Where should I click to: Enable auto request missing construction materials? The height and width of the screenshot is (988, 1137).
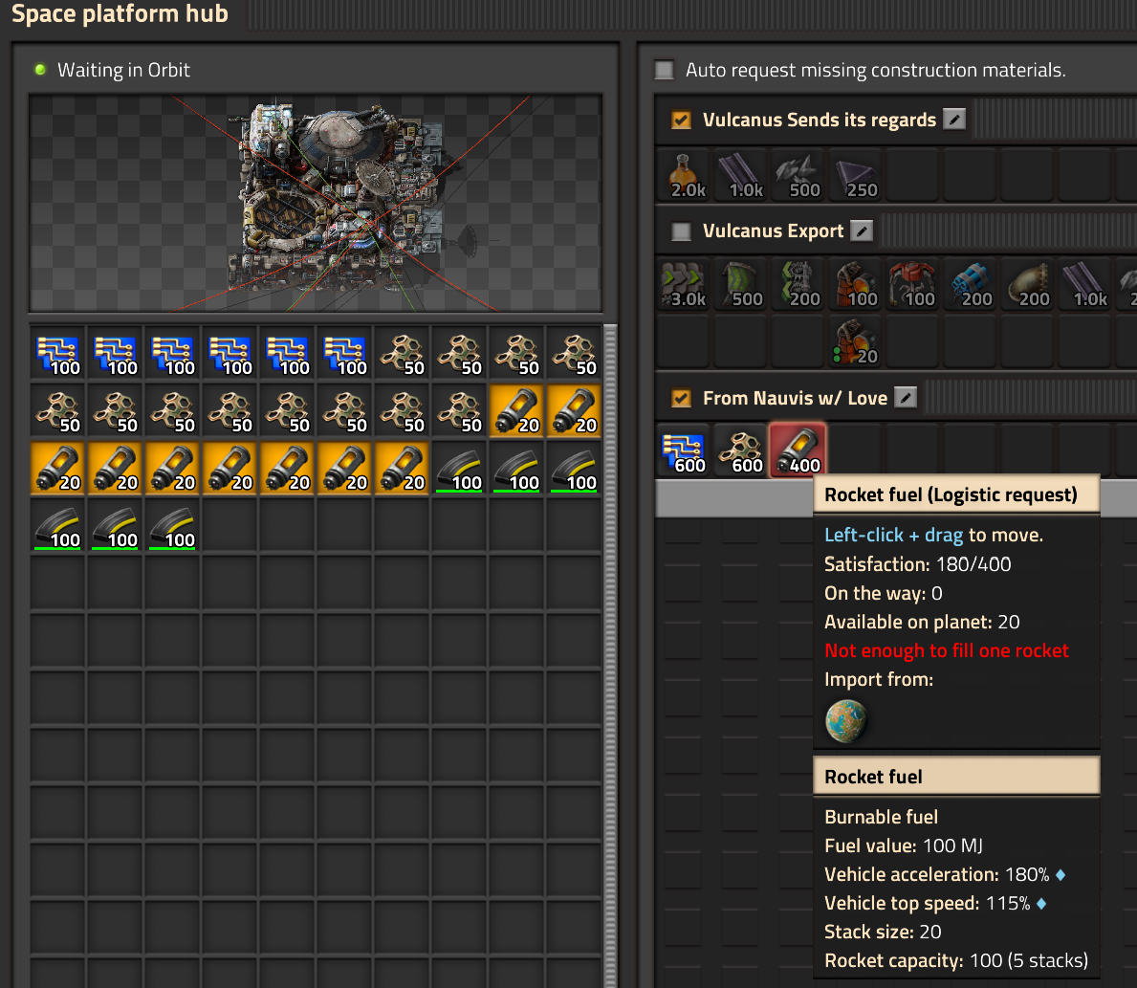tap(664, 70)
